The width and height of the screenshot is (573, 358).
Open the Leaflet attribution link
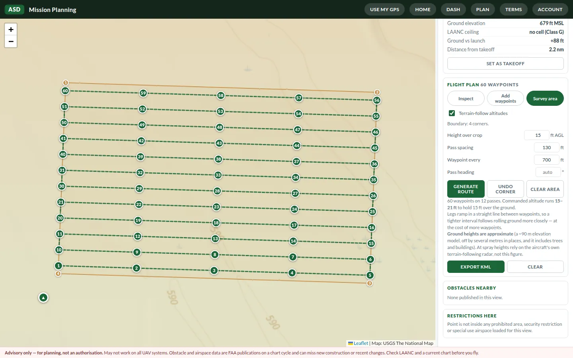pyautogui.click(x=361, y=343)
